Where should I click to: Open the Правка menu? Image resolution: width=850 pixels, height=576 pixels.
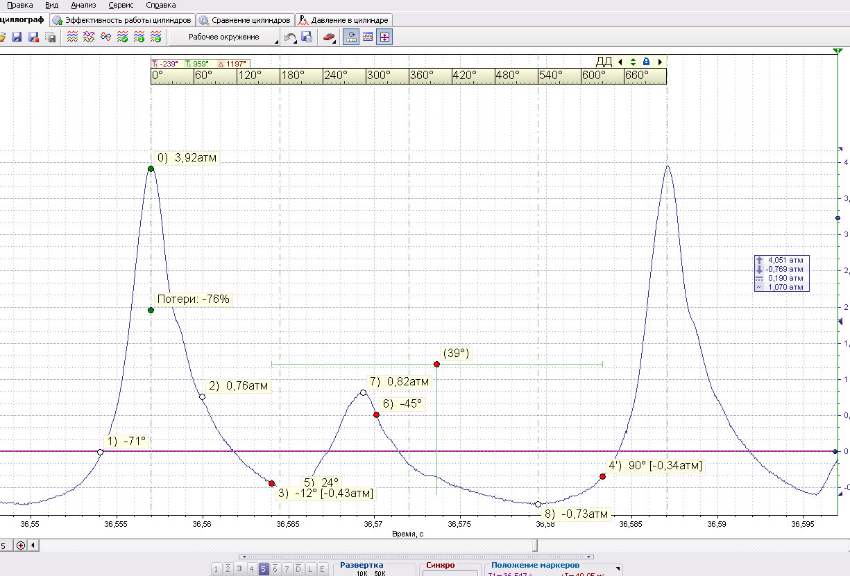pos(19,5)
